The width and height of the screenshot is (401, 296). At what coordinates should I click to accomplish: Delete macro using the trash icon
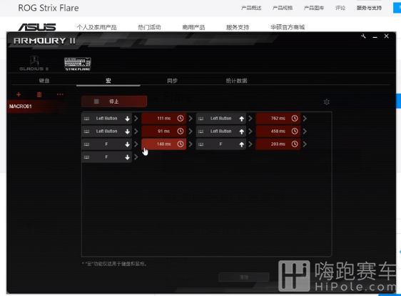pyautogui.click(x=39, y=94)
